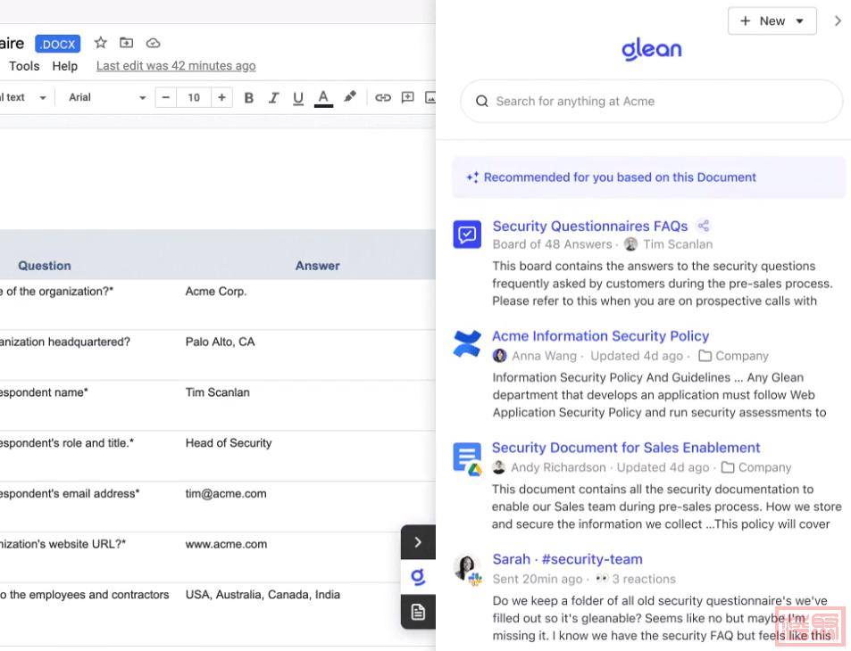Image resolution: width=851 pixels, height=651 pixels.
Task: Check cloud save status icon
Action: (153, 43)
